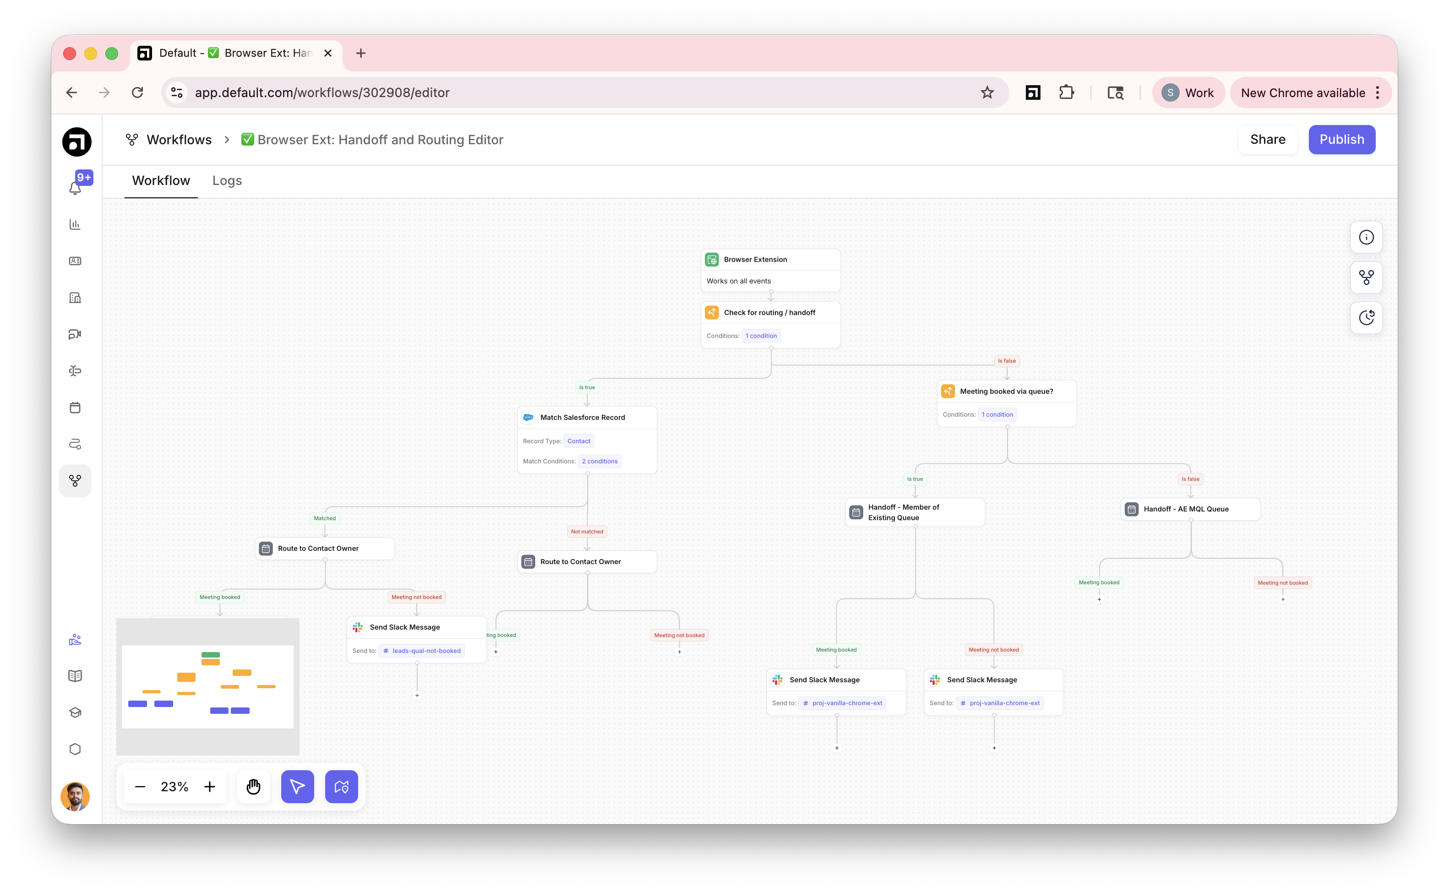Toggle the minimap visibility button
Screen dimensions: 1449x892
(x=342, y=786)
